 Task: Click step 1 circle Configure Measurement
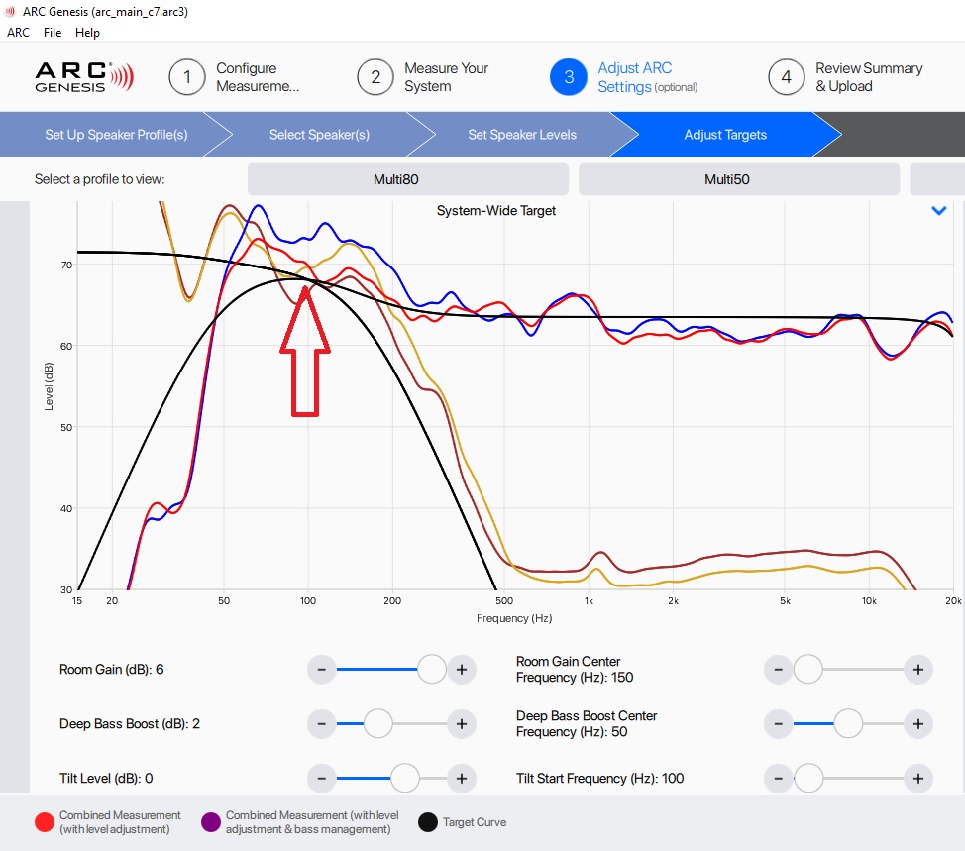point(186,77)
